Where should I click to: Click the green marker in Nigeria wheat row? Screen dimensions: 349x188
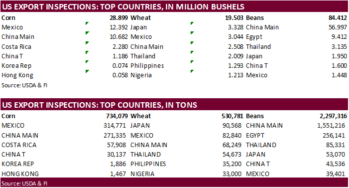pos(192,71)
